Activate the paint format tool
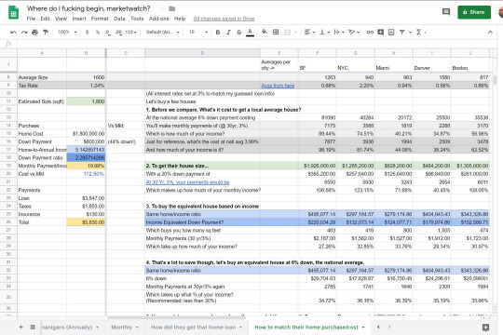The image size is (503, 335). pos(46,32)
